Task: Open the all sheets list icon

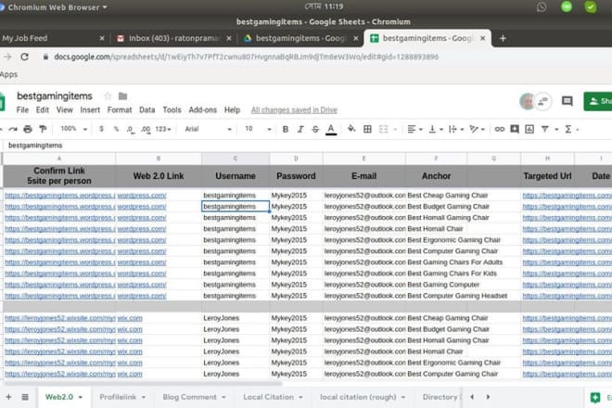Action: 25,397
